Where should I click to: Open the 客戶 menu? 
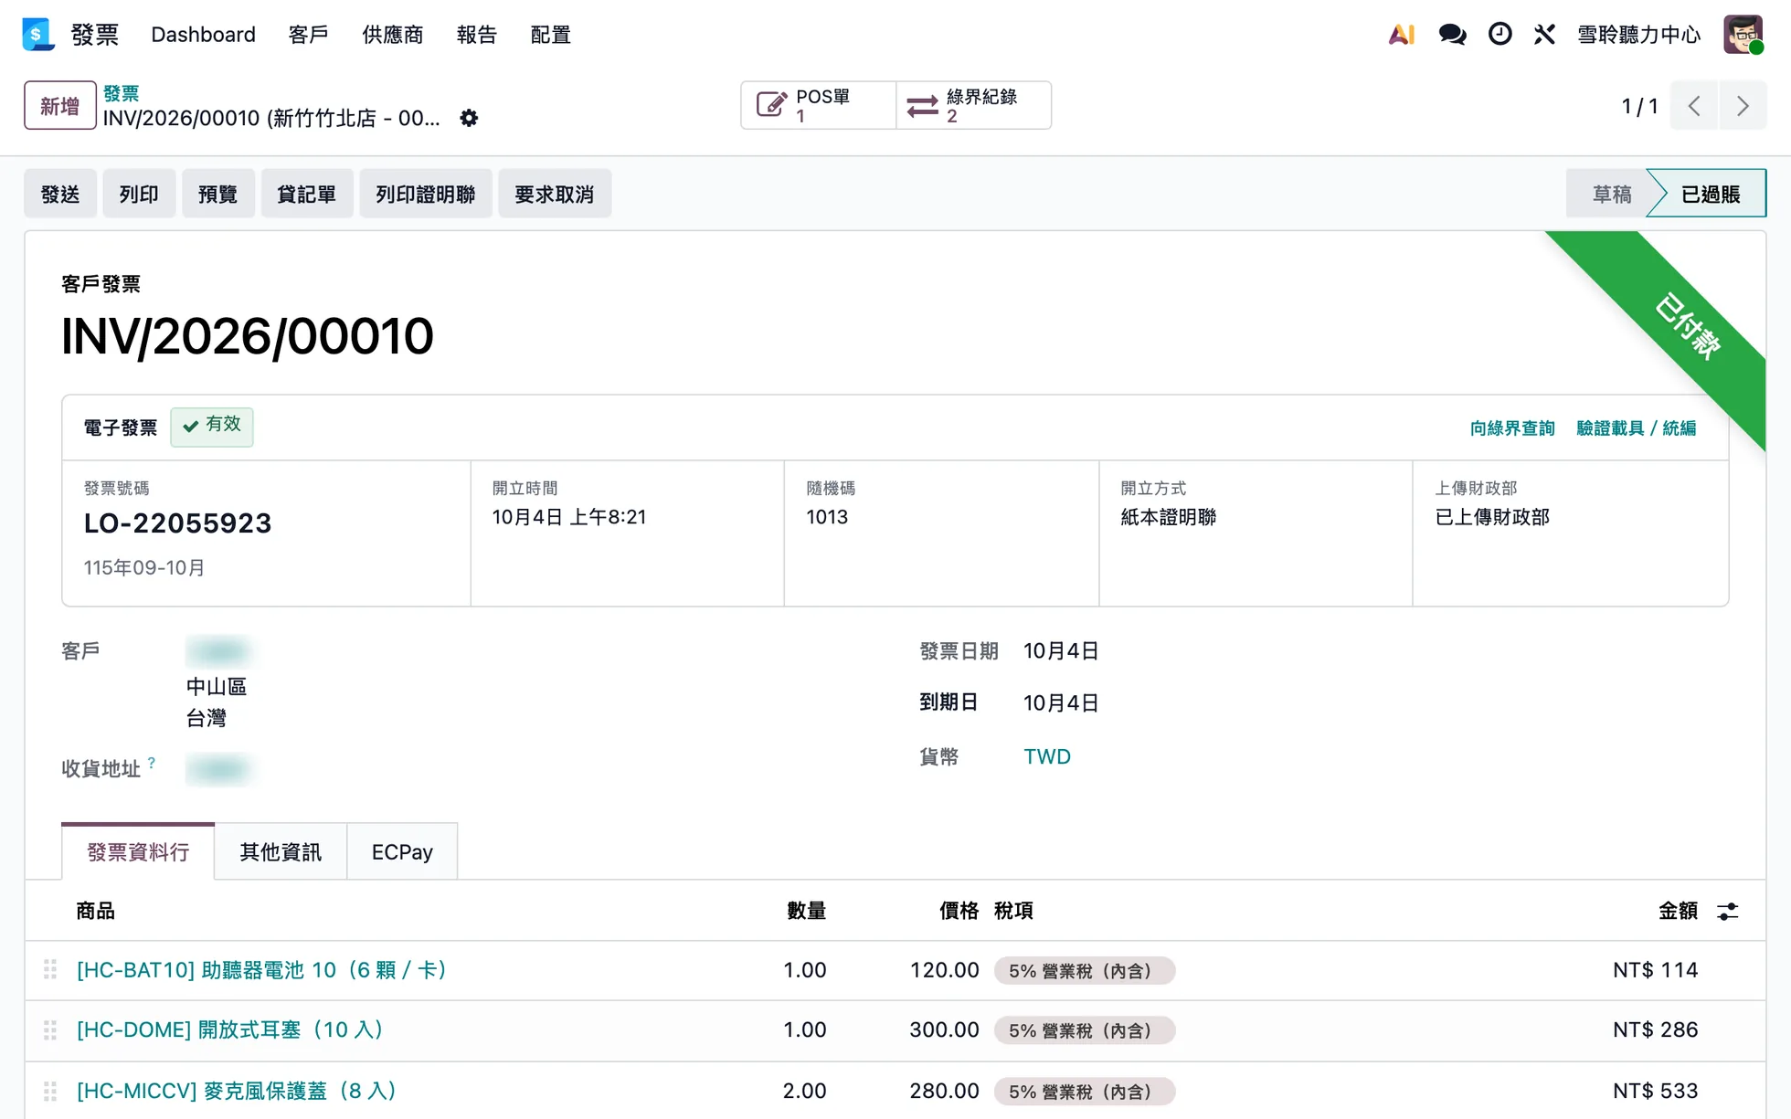coord(308,35)
